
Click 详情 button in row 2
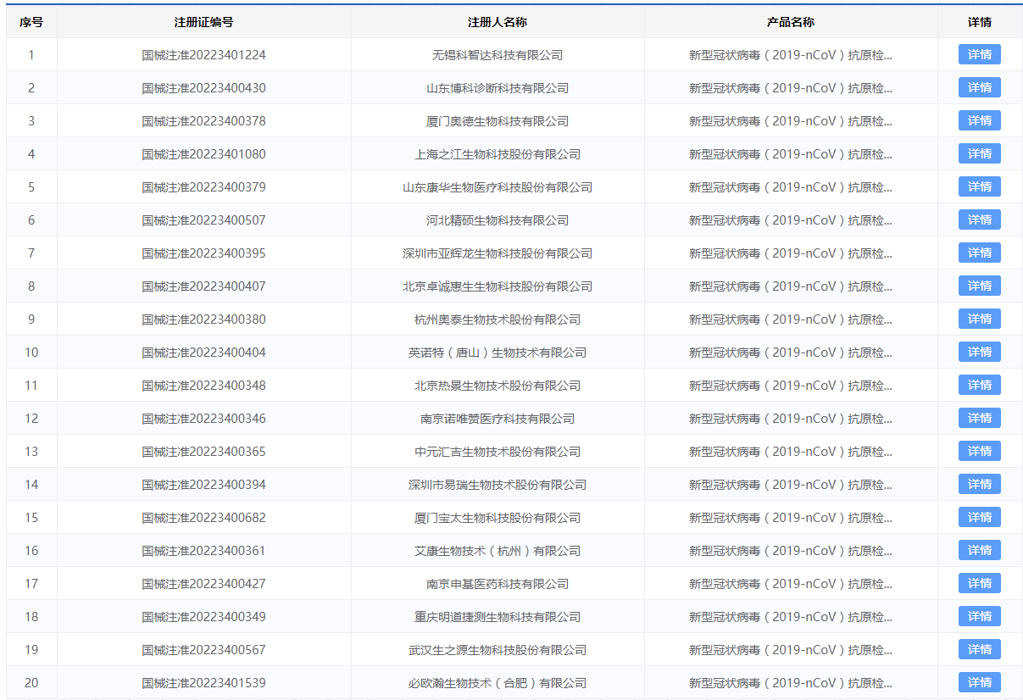(x=979, y=88)
